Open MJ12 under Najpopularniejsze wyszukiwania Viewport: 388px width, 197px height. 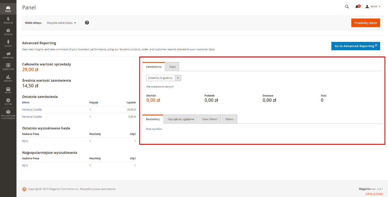pos(79,166)
